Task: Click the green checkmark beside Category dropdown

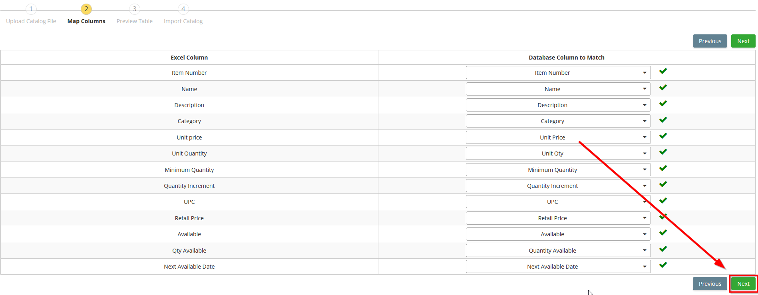Action: click(x=663, y=120)
